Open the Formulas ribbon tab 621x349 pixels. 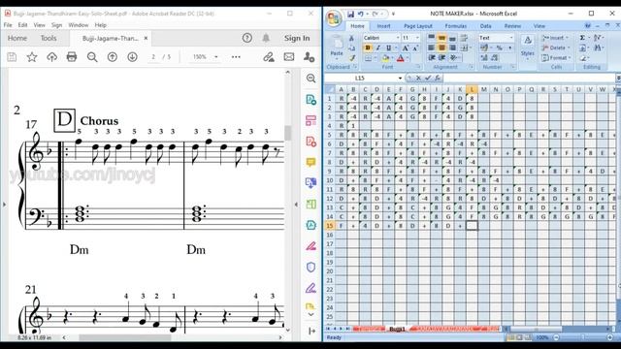point(455,26)
